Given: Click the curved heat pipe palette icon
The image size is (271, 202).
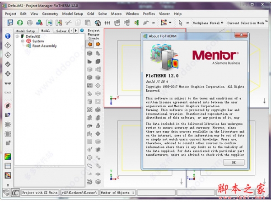Looking at the screenshot, I should tap(89, 166).
